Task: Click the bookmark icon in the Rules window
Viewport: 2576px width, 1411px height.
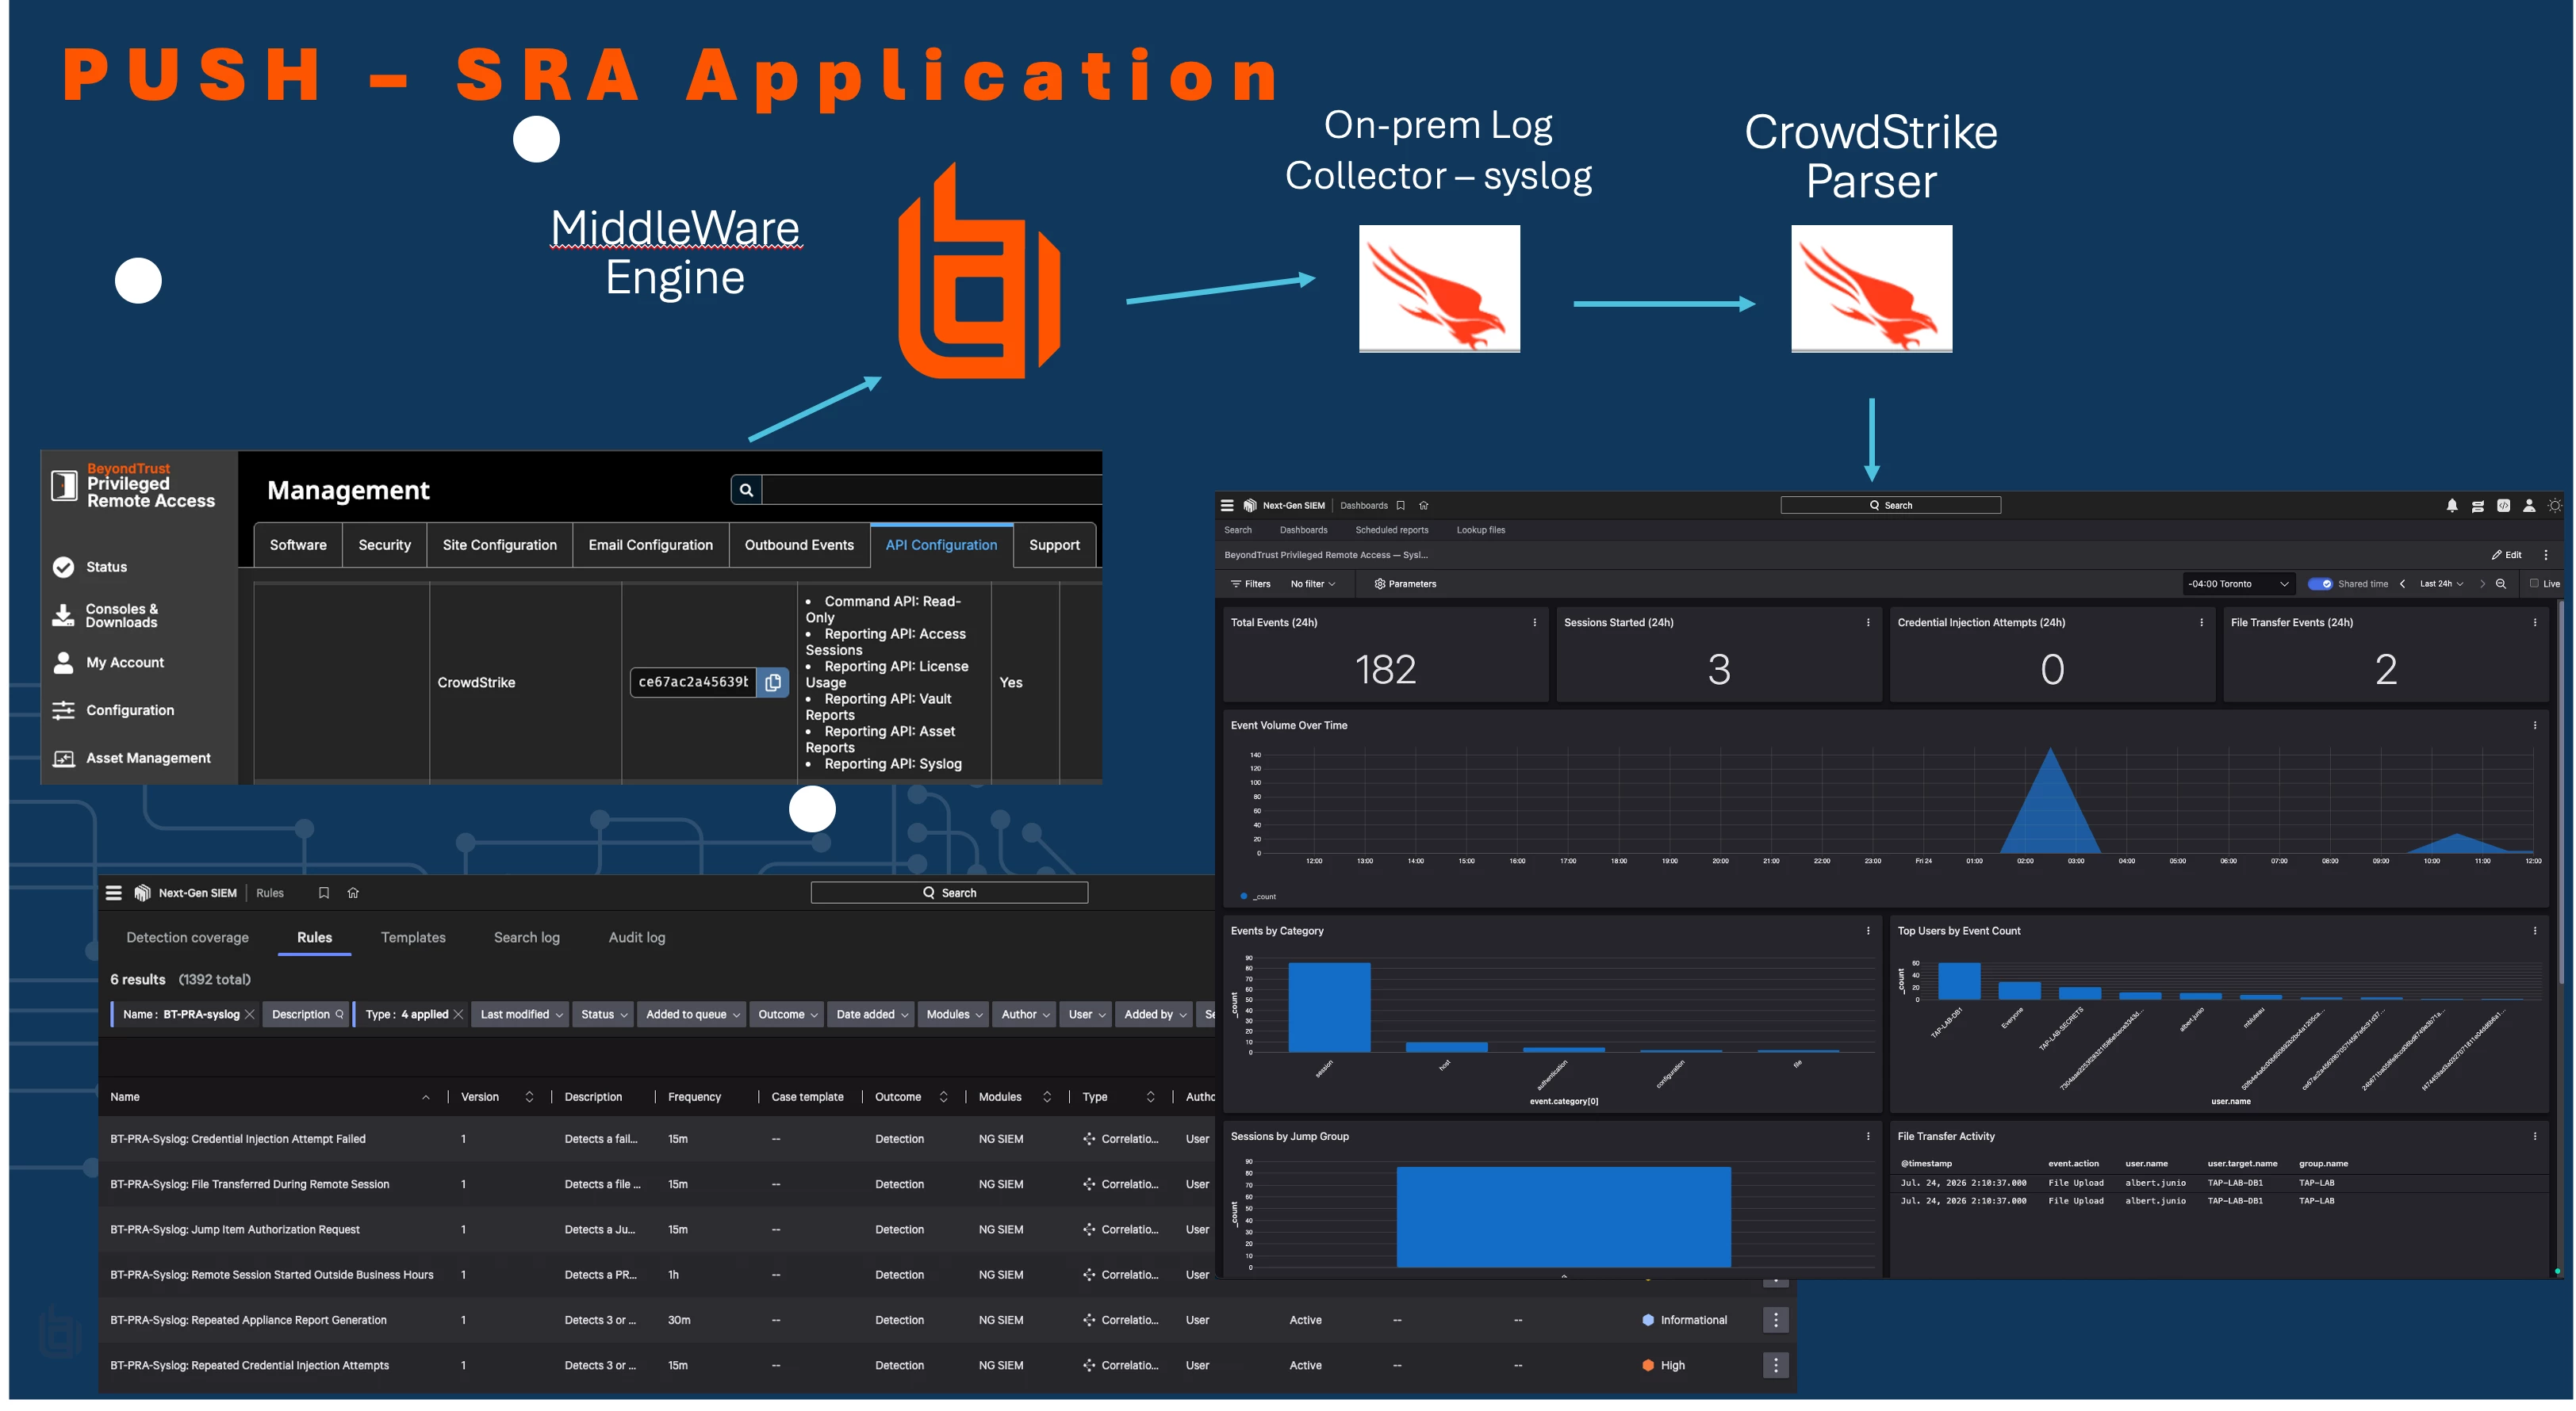Action: (324, 893)
